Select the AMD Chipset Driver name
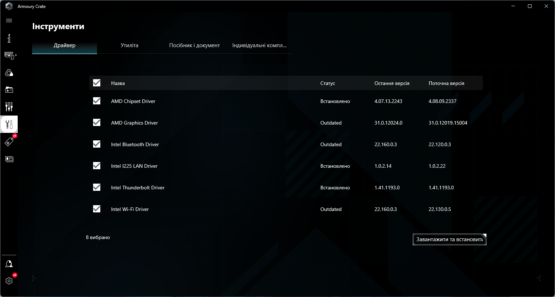 (133, 101)
